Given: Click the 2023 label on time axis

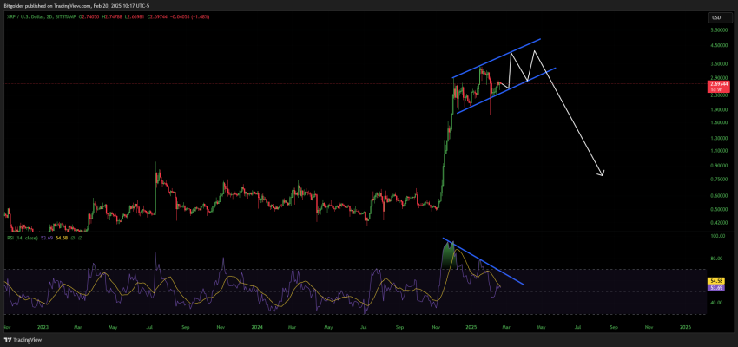Looking at the screenshot, I should click(x=43, y=328).
